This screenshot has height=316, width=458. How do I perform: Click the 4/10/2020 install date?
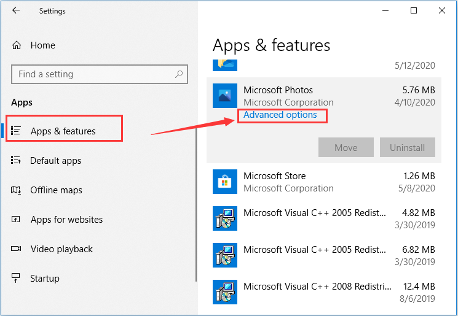tap(415, 102)
